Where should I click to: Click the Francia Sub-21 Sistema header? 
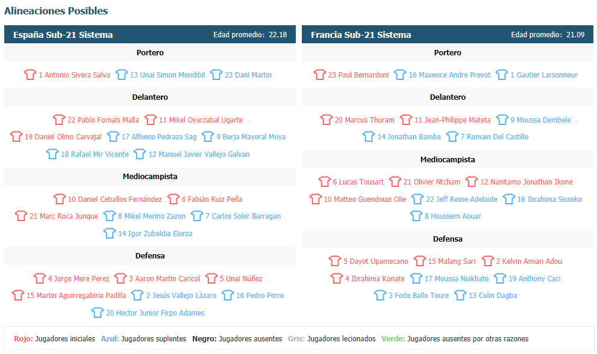click(361, 35)
